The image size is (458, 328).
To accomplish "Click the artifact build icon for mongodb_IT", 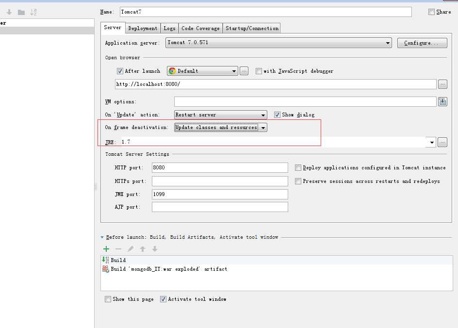I will tap(105, 269).
